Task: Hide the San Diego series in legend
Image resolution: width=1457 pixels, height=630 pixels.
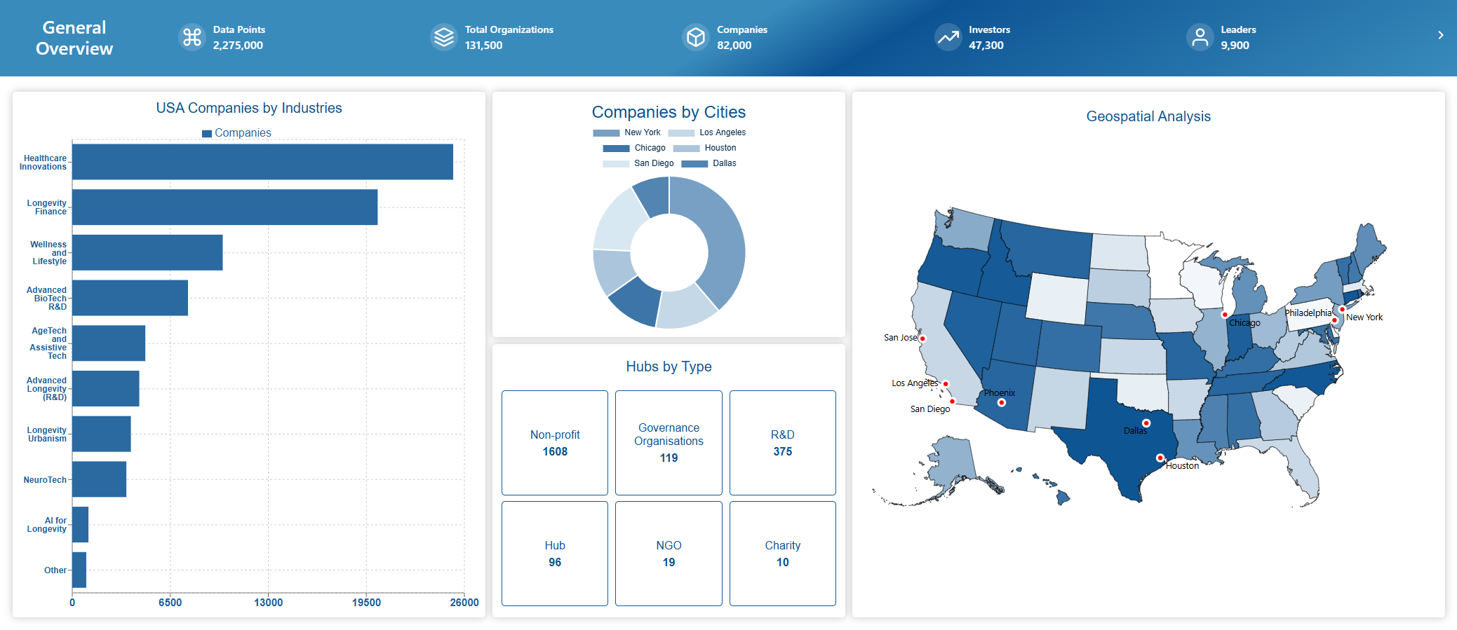Action: click(638, 163)
